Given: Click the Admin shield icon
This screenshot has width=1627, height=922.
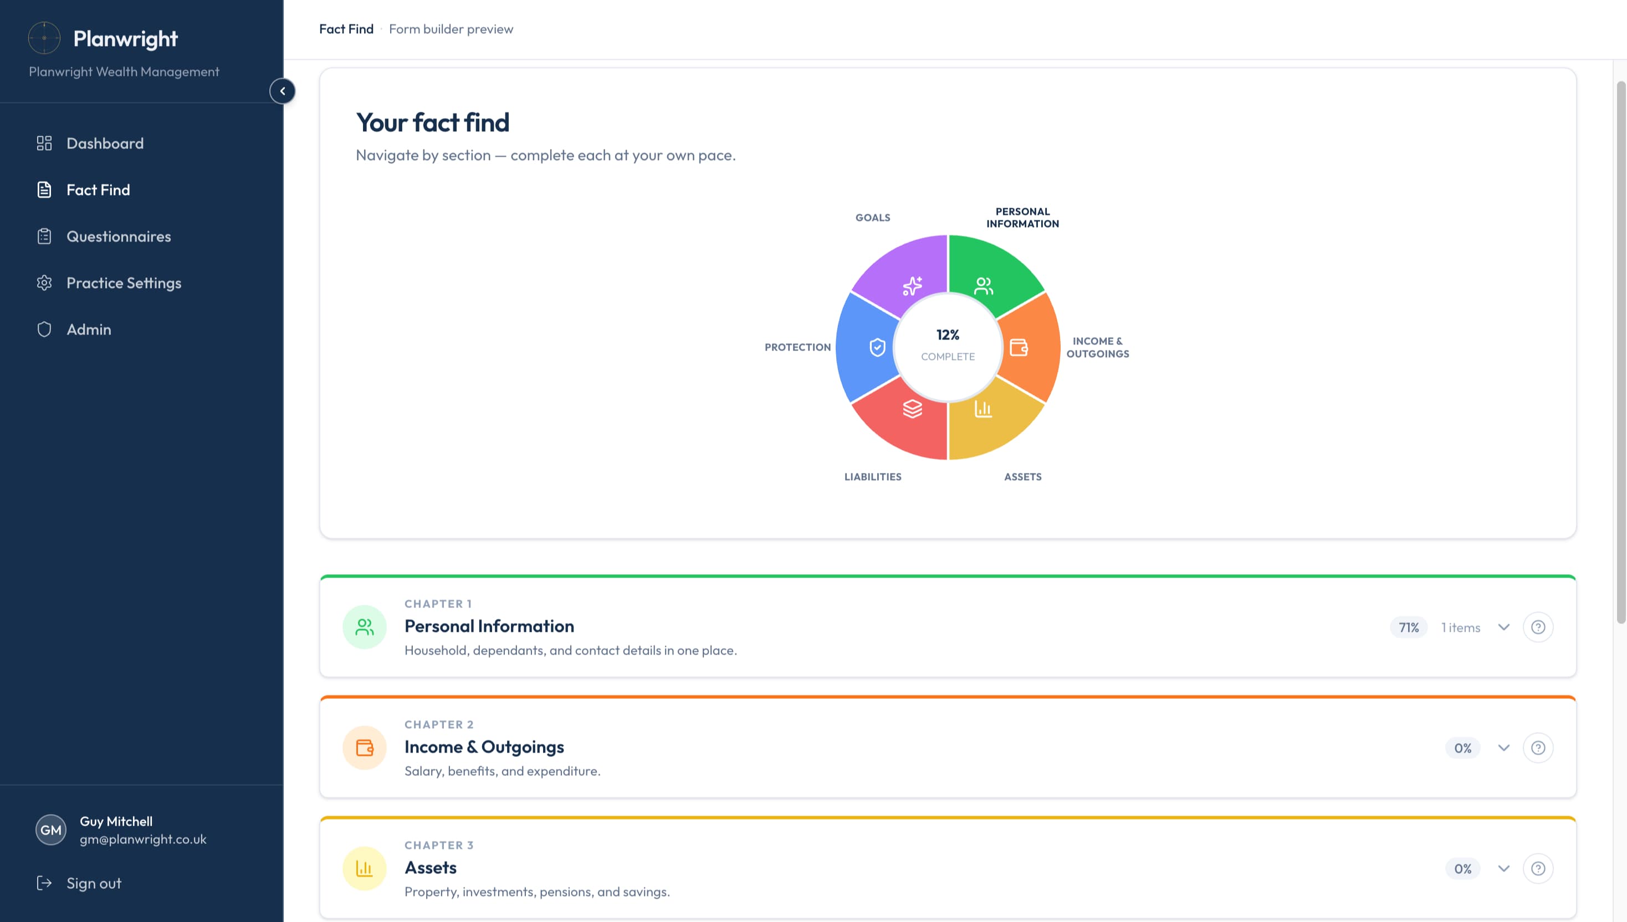Looking at the screenshot, I should point(44,329).
